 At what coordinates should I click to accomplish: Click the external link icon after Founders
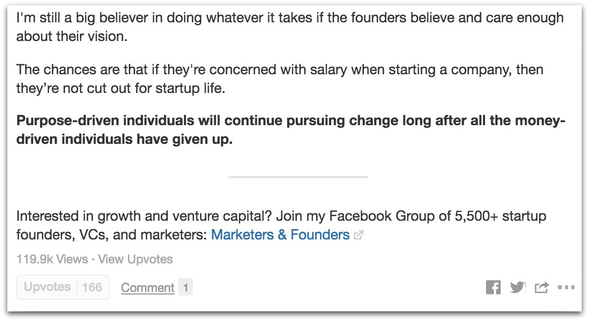point(358,235)
